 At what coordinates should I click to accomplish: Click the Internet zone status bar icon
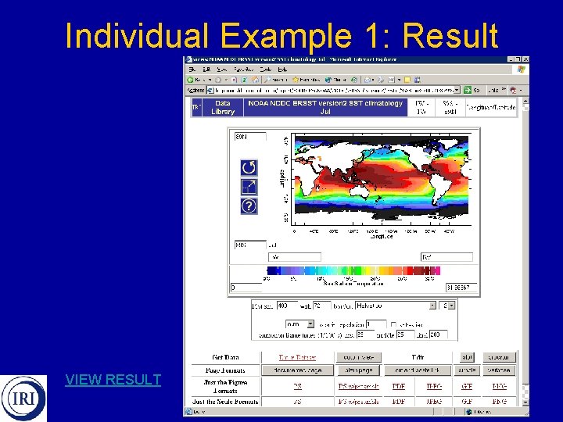(469, 412)
